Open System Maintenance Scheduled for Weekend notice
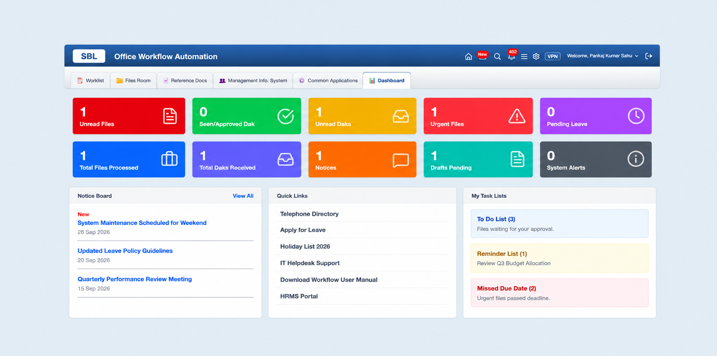This screenshot has height=356, width=717. pos(142,223)
